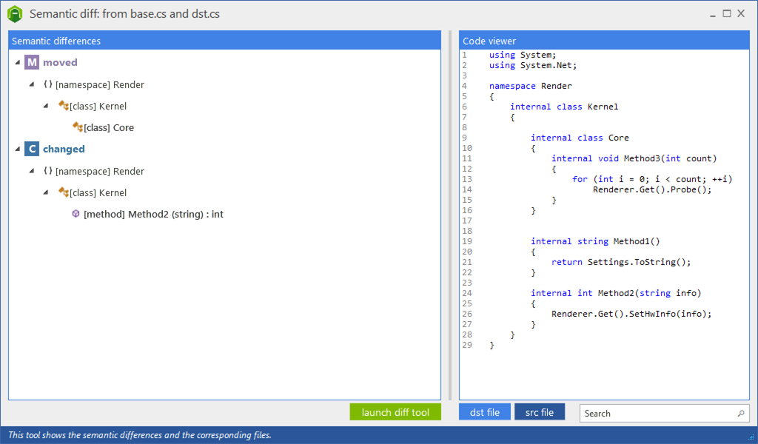Screen dimensions: 758x444
Task: Click into the Search input field
Action: click(x=655, y=413)
